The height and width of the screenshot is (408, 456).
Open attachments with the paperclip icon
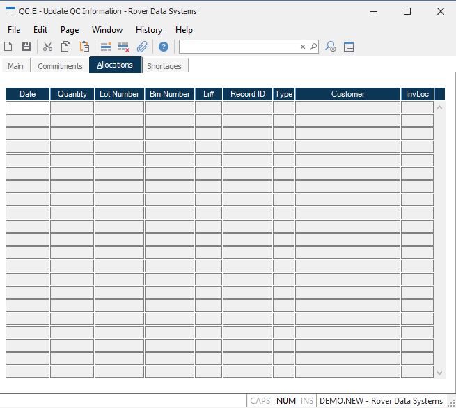pyautogui.click(x=142, y=47)
